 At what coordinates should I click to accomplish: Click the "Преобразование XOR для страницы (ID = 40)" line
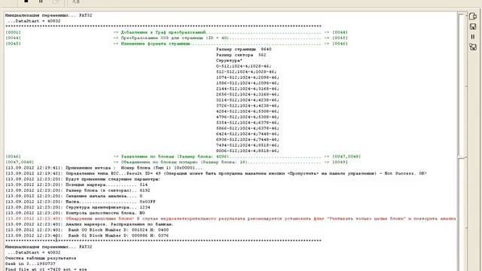click(x=175, y=38)
